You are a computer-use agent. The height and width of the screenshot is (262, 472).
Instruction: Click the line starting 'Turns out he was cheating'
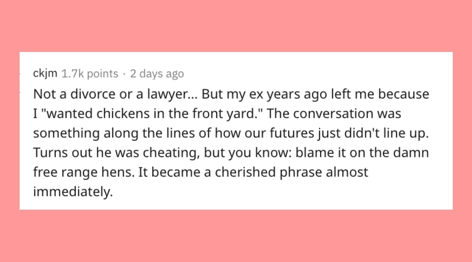pos(230,153)
